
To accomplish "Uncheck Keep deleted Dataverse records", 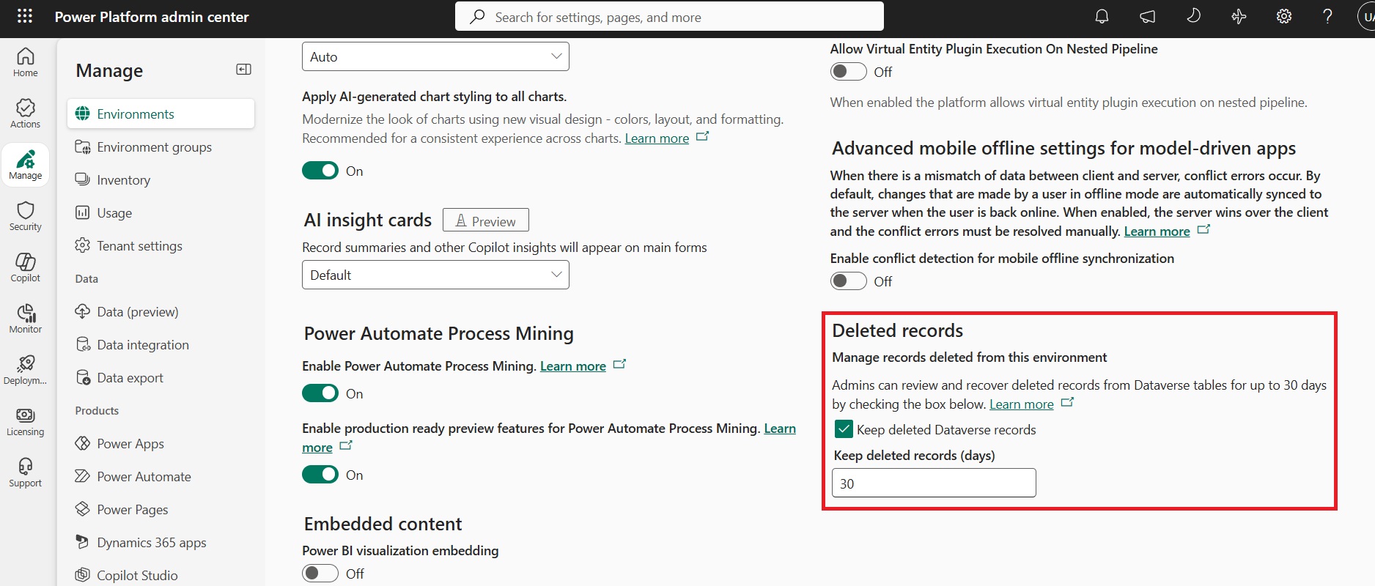I will 844,429.
